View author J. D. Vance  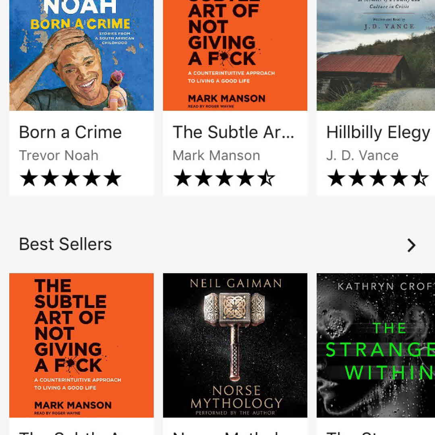(x=362, y=155)
